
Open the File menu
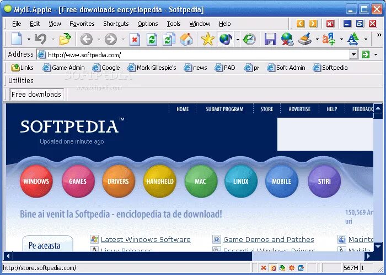[x=17, y=24]
